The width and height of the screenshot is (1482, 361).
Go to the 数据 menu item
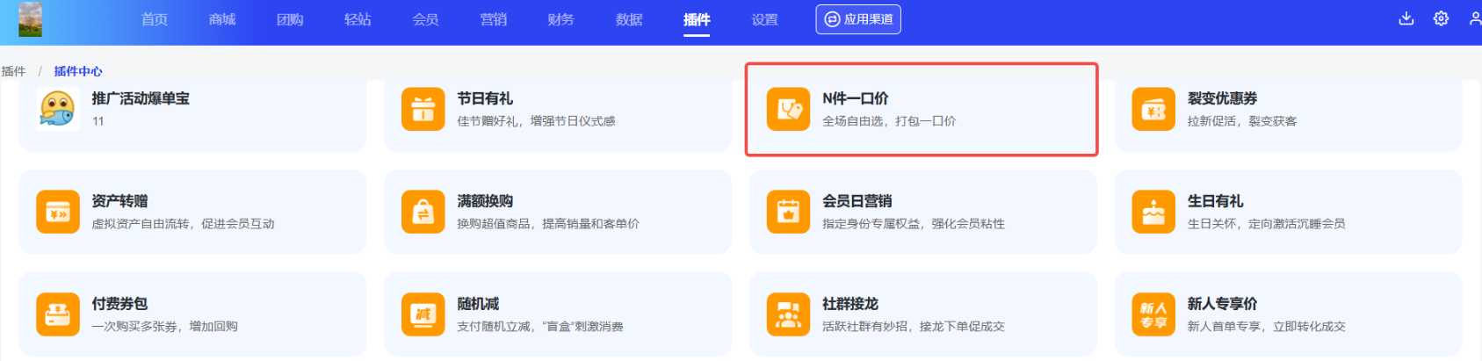tap(629, 19)
